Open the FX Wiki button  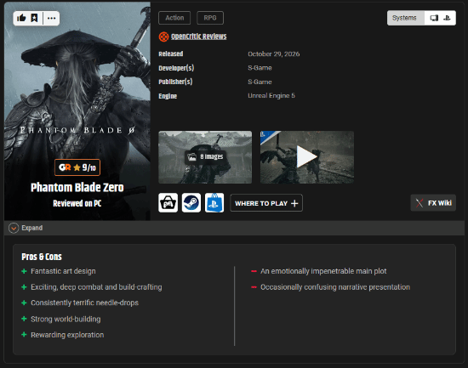433,203
